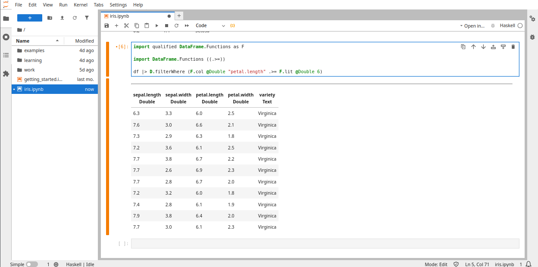Select getting_started notebook in file list
The width and height of the screenshot is (538, 267).
click(x=55, y=79)
